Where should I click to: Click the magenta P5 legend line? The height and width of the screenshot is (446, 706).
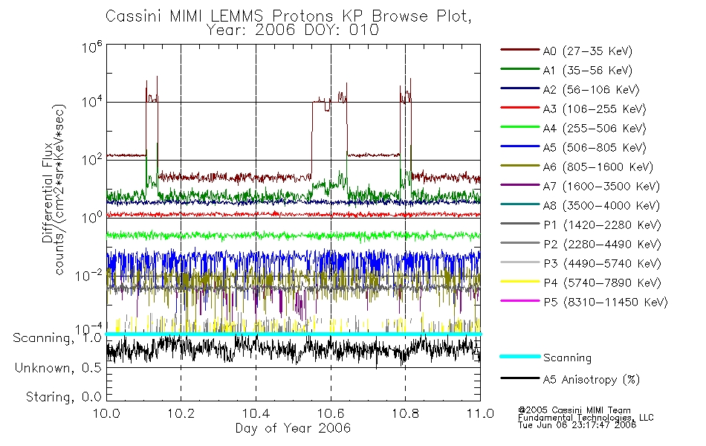coord(520,301)
